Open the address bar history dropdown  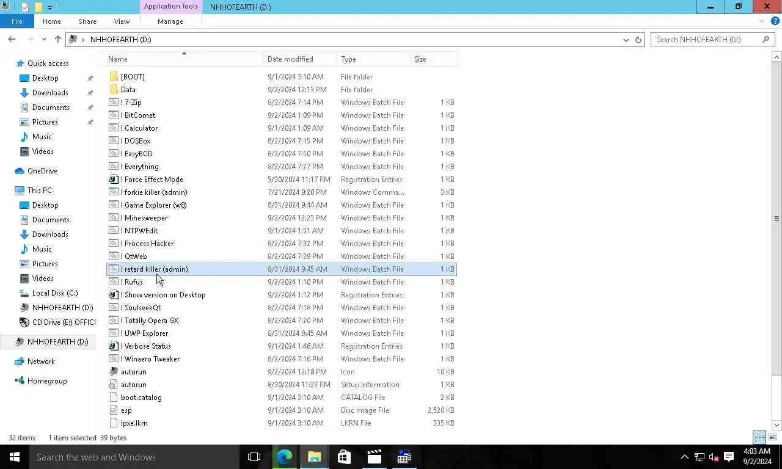point(626,40)
